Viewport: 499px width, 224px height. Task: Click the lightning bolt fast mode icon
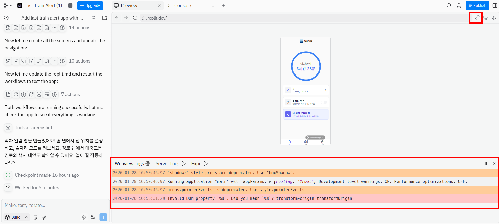(x=84, y=217)
